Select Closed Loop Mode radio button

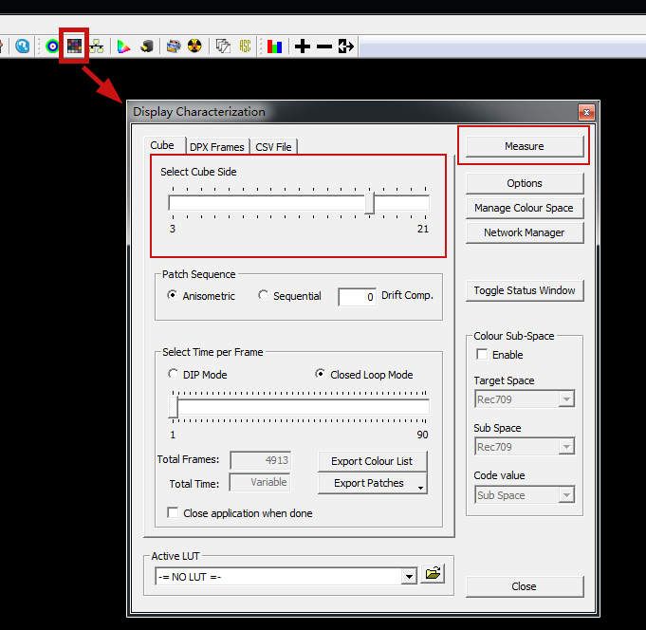320,374
